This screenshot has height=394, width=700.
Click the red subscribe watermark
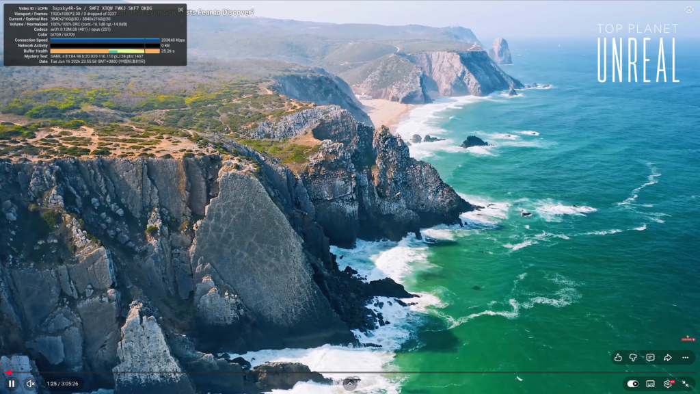[688, 339]
